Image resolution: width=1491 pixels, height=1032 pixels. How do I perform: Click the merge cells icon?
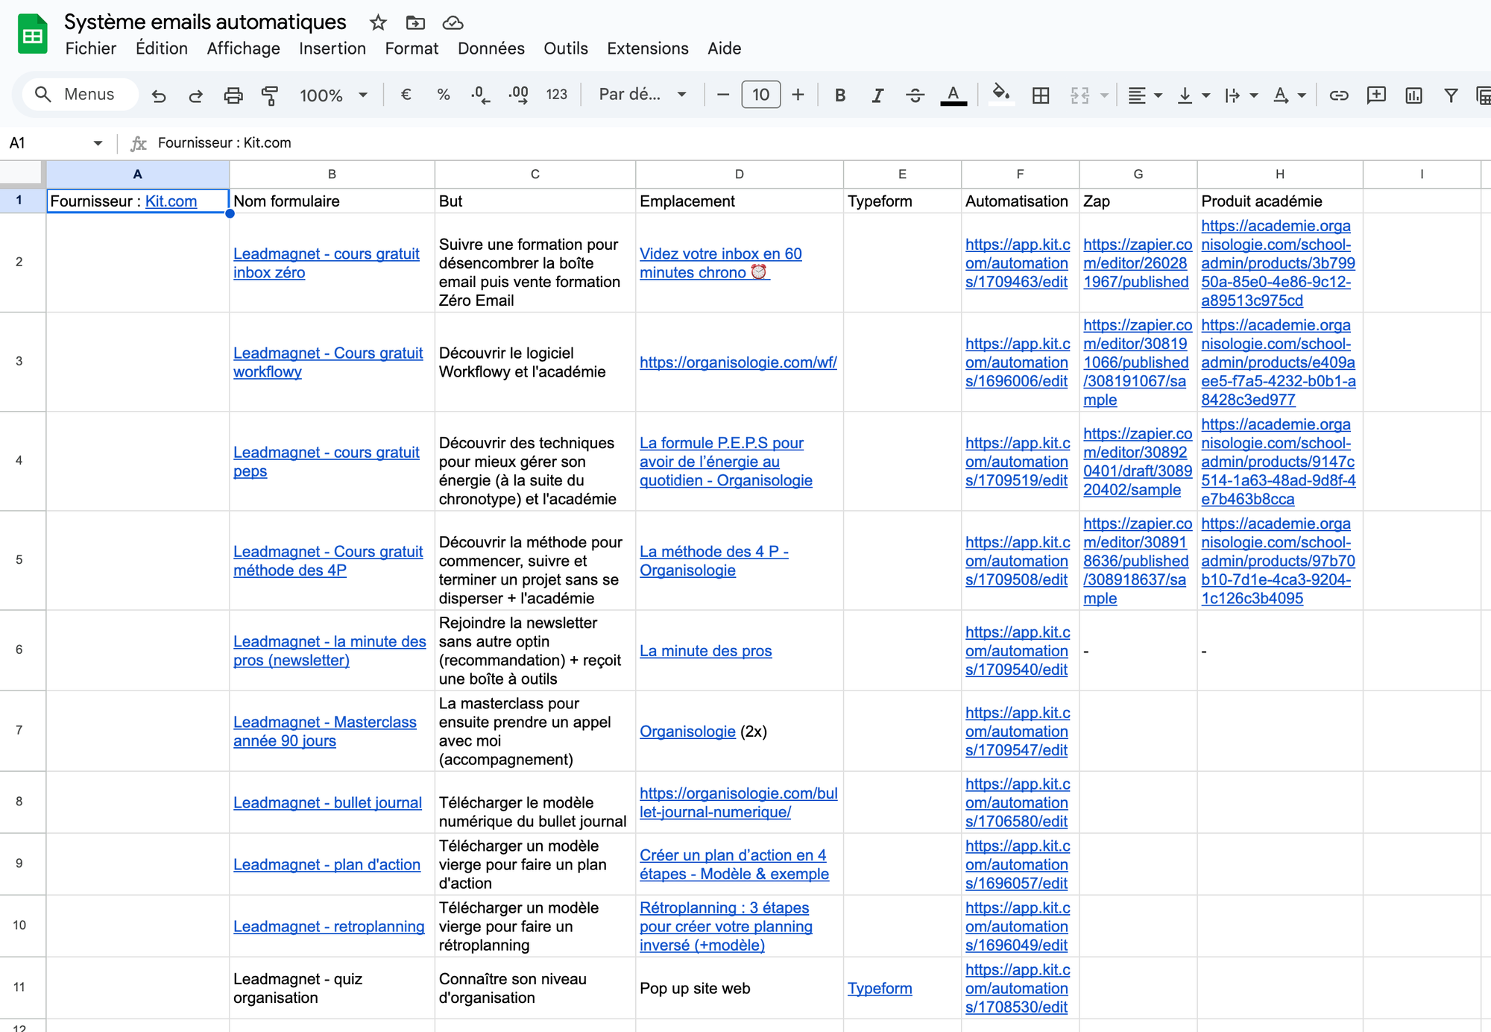1079,95
